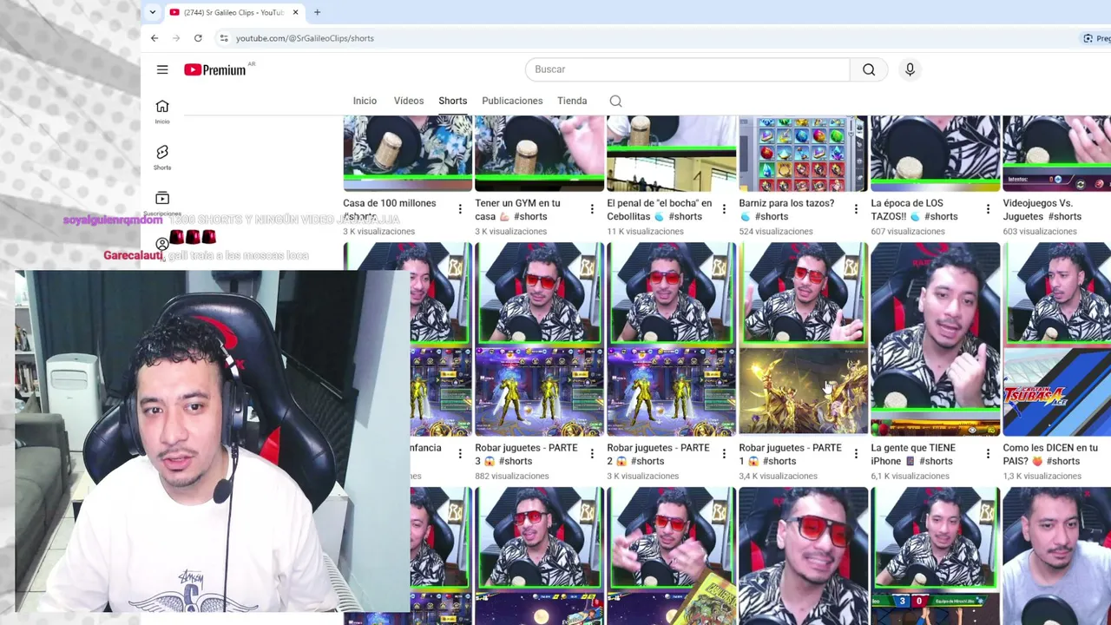The image size is (1111, 625).
Task: Go forward with the browser forward arrow
Action: (176, 38)
